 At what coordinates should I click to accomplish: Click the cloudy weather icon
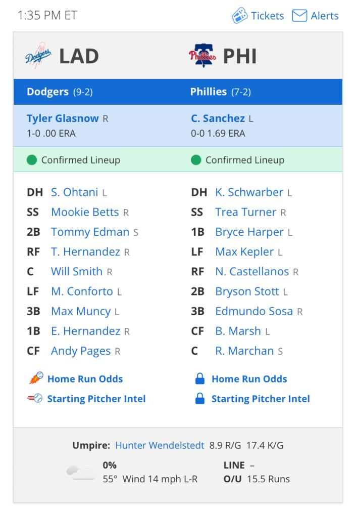tap(81, 472)
